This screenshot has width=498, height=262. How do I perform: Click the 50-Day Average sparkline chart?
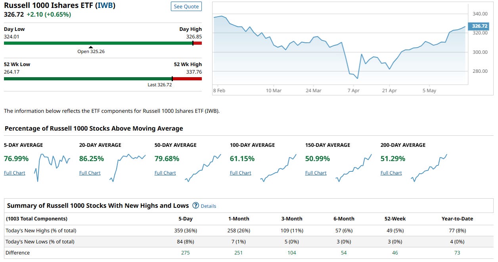click(x=203, y=168)
